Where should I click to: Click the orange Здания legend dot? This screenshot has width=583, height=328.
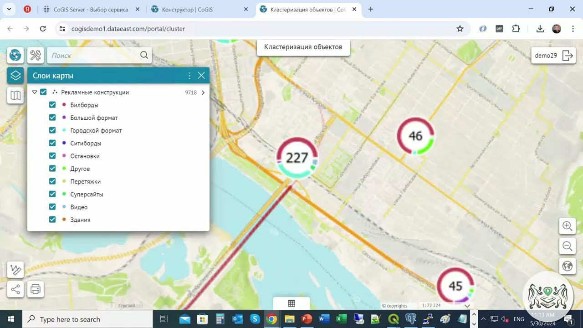tap(64, 220)
